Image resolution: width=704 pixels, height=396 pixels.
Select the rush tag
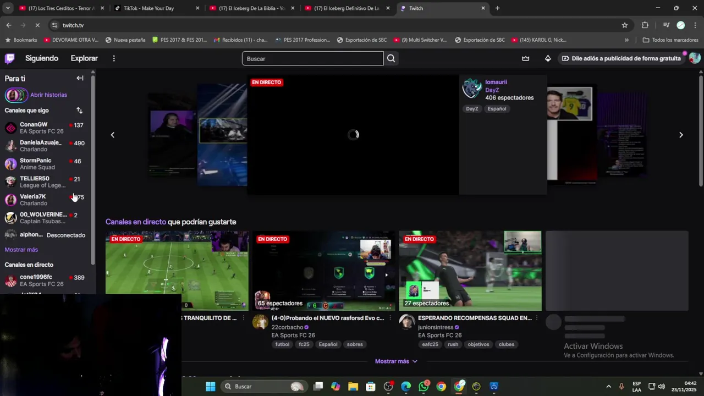coord(453,344)
